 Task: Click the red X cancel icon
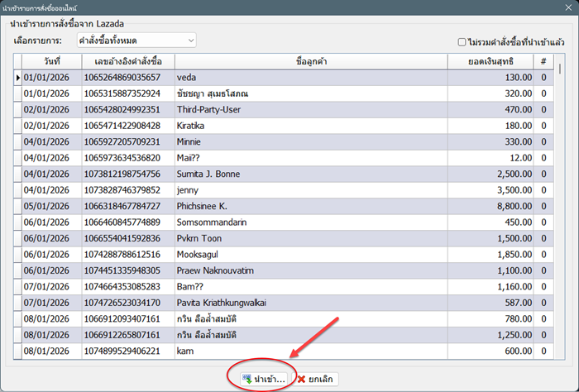tap(300, 378)
